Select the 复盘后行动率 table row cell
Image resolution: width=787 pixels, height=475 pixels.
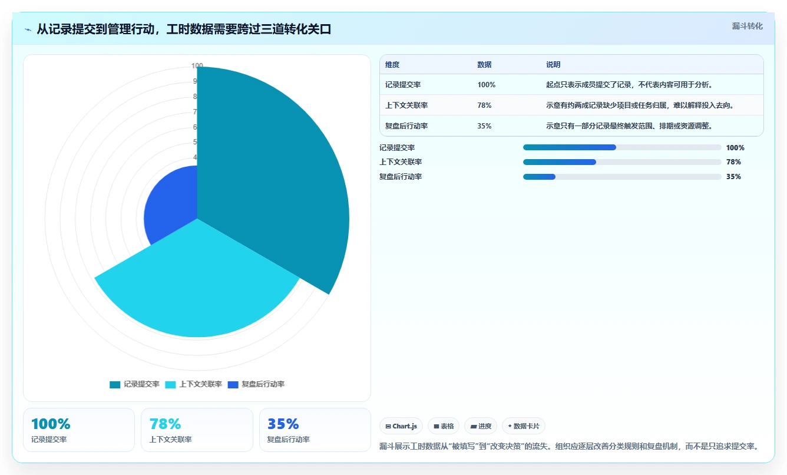tap(406, 126)
